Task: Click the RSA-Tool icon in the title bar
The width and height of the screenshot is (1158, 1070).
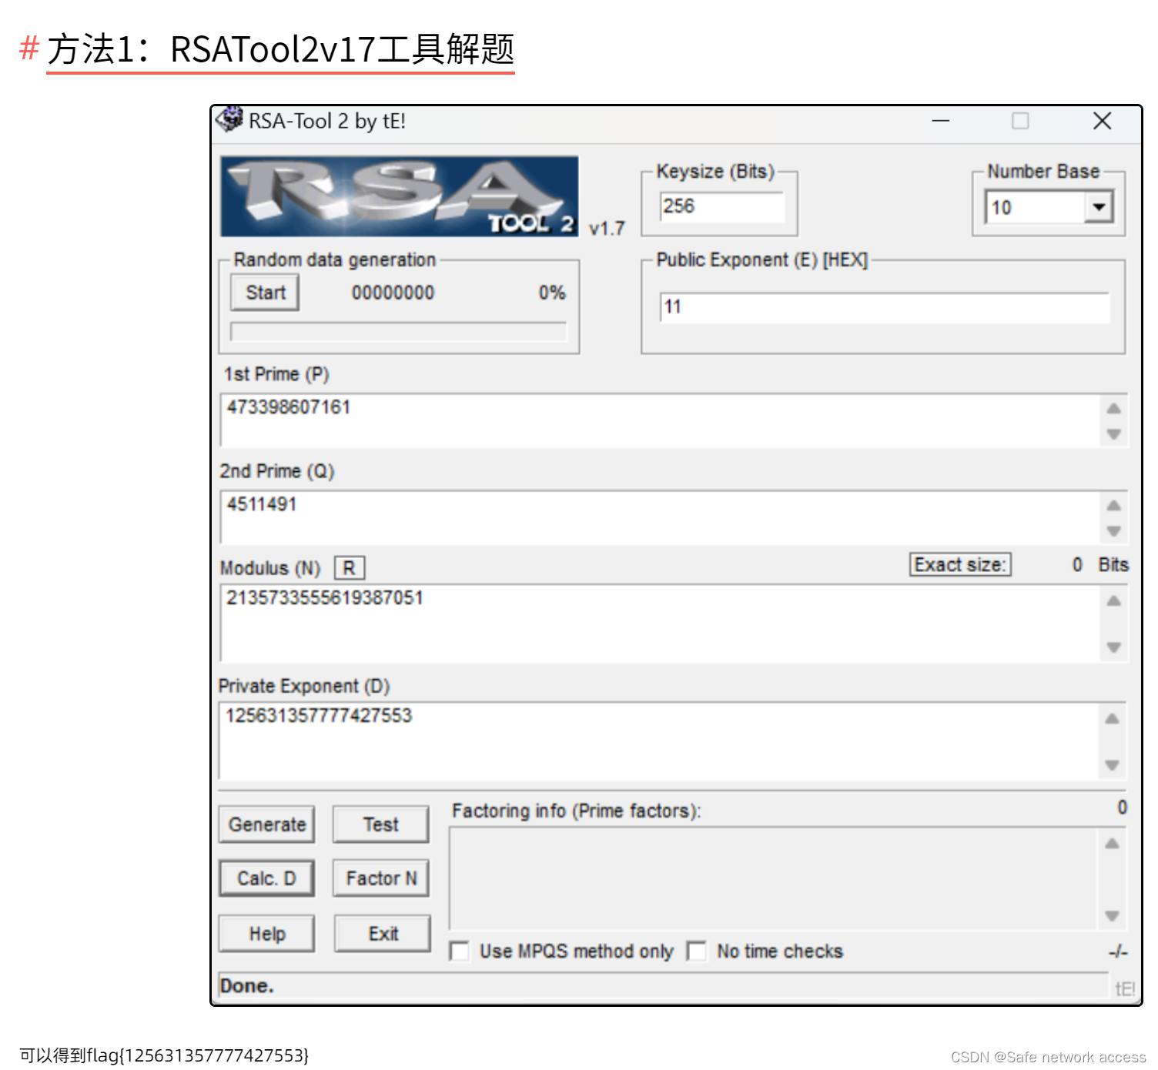Action: coord(229,121)
